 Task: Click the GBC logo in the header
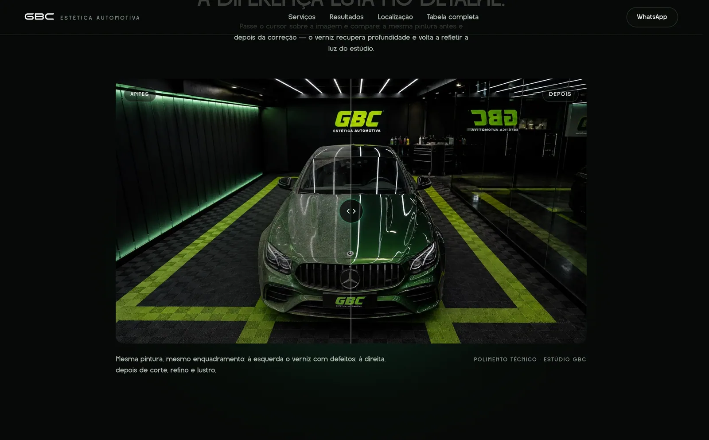[39, 16]
